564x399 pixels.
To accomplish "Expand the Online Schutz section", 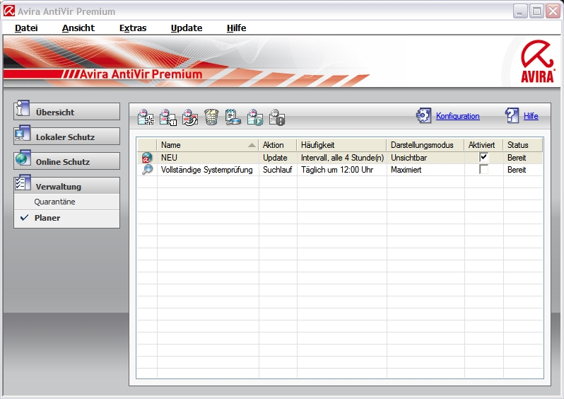I will coord(67,161).
